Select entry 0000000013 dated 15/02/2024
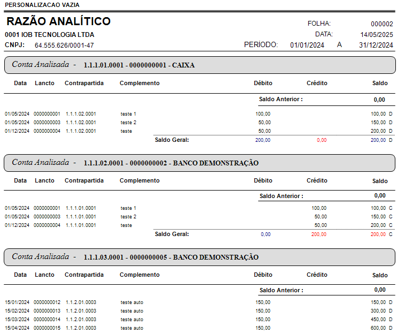The image size is (413, 334). tap(47, 311)
